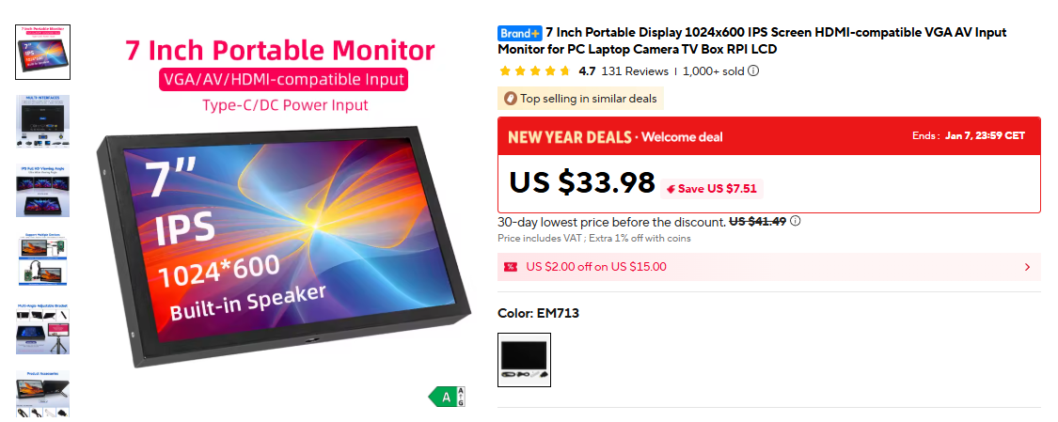Select the Product Accessories thumbnail
Image resolution: width=1058 pixels, height=422 pixels.
(42, 394)
